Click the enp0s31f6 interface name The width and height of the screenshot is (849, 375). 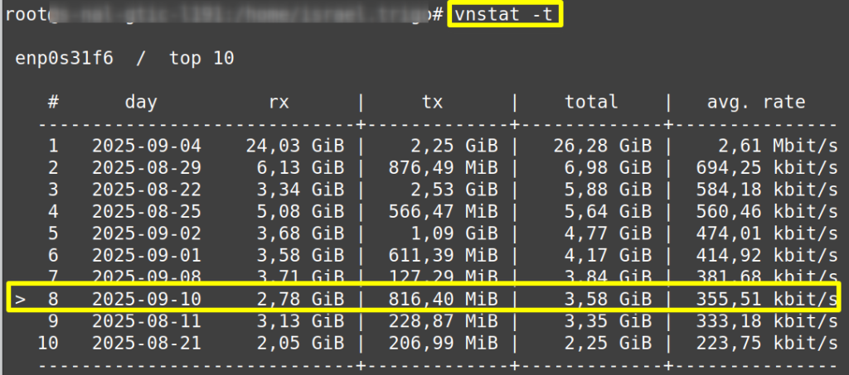[64, 58]
